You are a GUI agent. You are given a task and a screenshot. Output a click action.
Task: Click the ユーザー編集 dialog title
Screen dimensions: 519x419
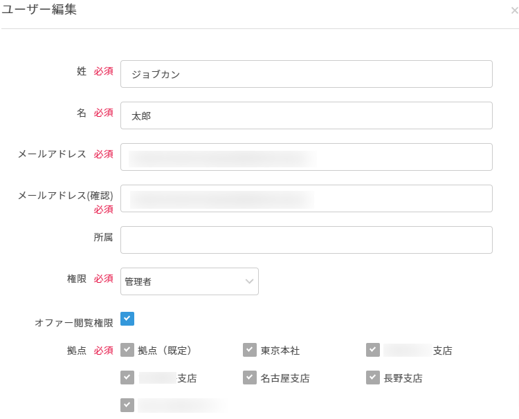(39, 10)
